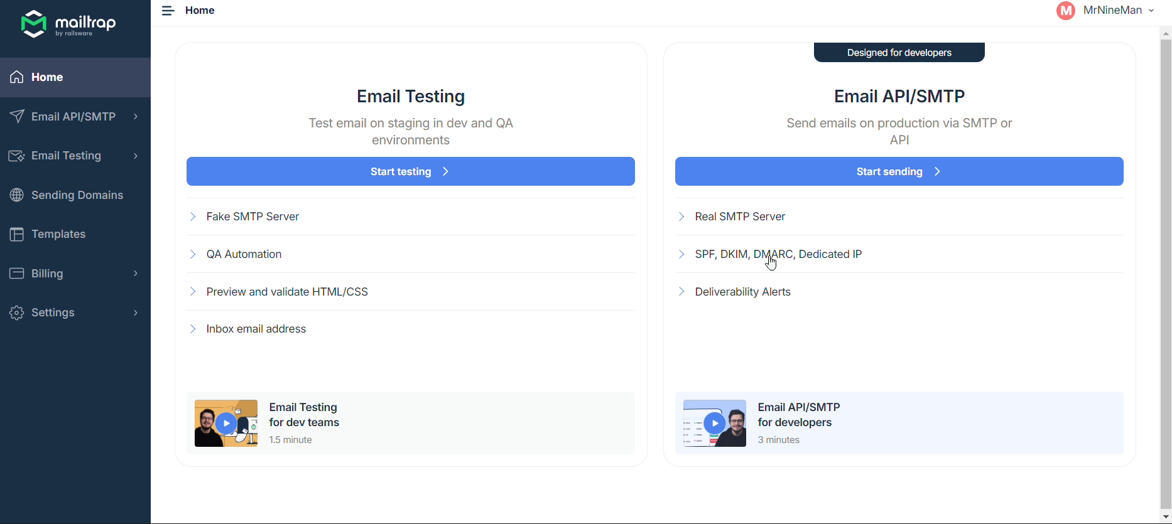The image size is (1172, 524).
Task: Click the Email Testing for dev teams title
Action: click(x=305, y=415)
